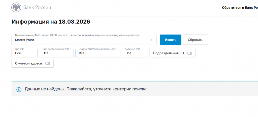
Task: Click the "Подразделения КО" label text
Action: pyautogui.click(x=169, y=53)
